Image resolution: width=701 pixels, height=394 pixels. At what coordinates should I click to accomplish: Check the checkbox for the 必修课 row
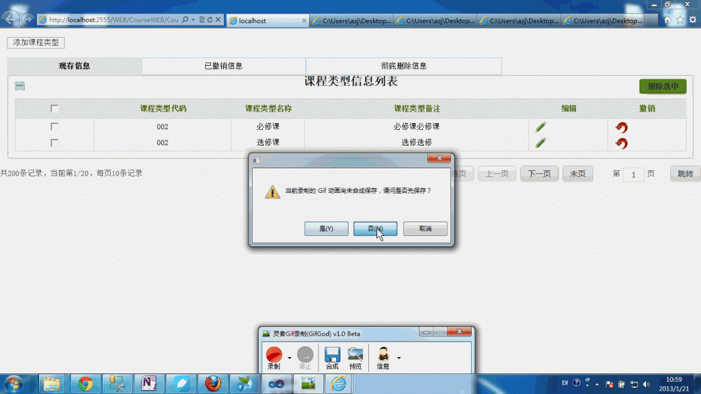pyautogui.click(x=55, y=127)
